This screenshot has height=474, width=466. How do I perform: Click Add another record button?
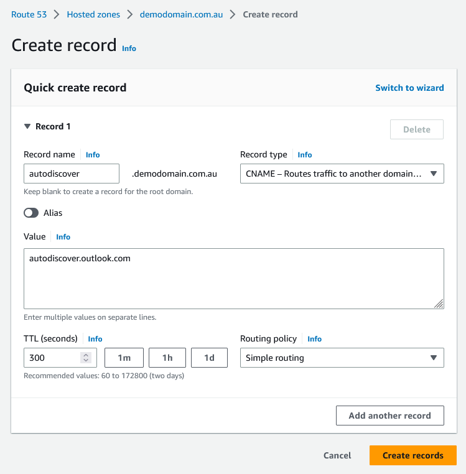(389, 416)
